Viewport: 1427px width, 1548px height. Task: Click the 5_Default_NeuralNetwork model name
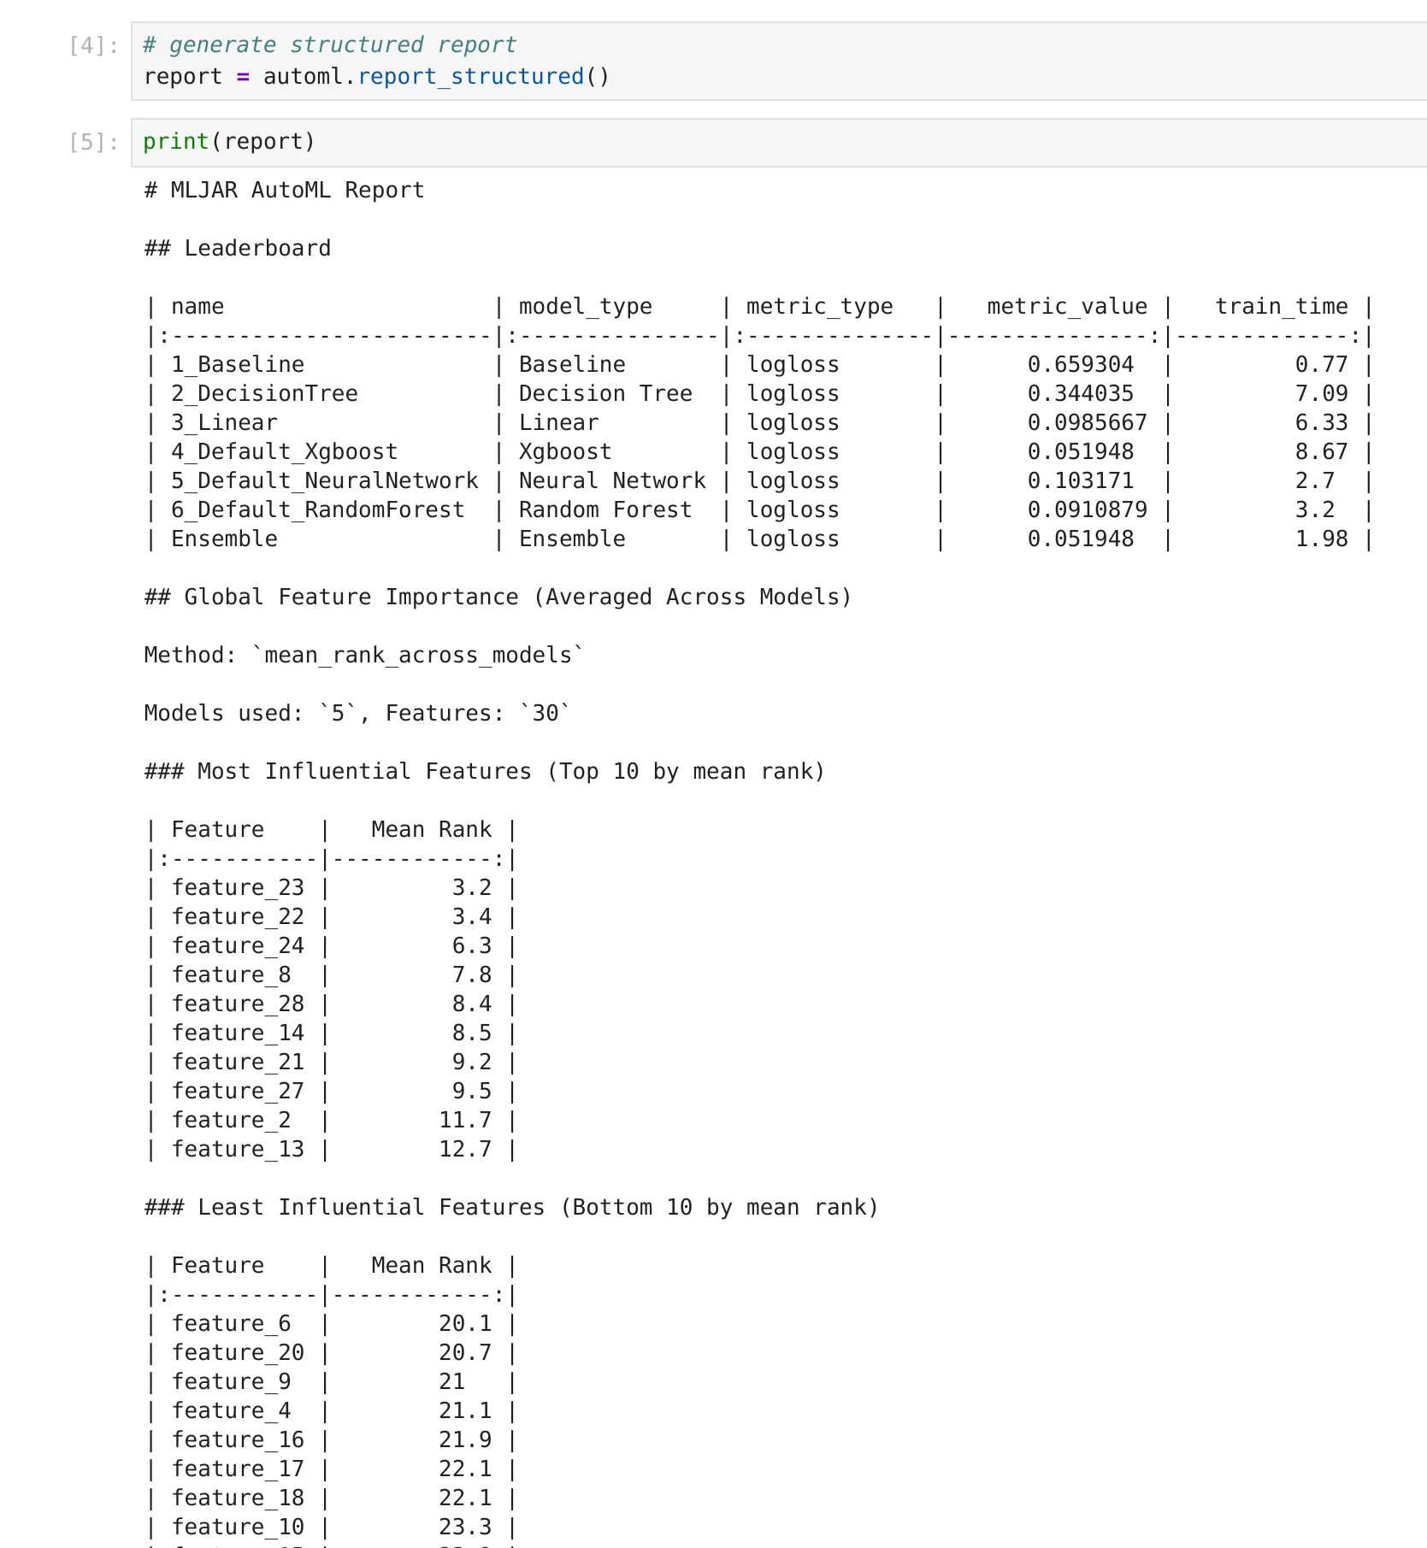324,481
